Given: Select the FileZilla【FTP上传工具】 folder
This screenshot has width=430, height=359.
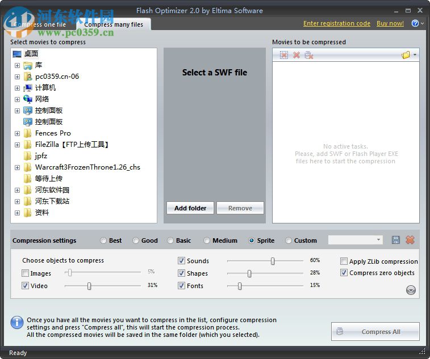Looking at the screenshot, I should coord(72,145).
